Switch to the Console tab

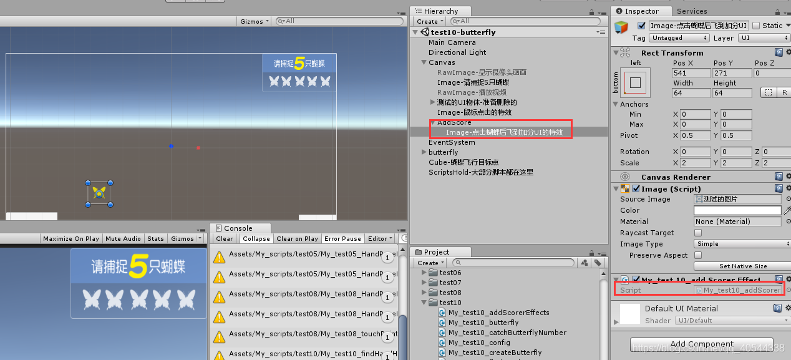click(240, 228)
